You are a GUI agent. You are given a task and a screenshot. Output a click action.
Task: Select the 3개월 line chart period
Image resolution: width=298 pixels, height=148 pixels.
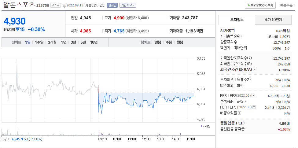(52, 42)
